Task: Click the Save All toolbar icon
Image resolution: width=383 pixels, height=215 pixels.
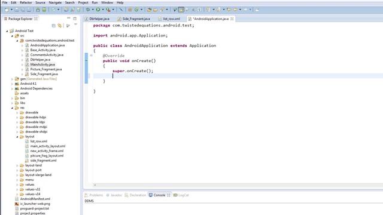Action: coord(23,10)
